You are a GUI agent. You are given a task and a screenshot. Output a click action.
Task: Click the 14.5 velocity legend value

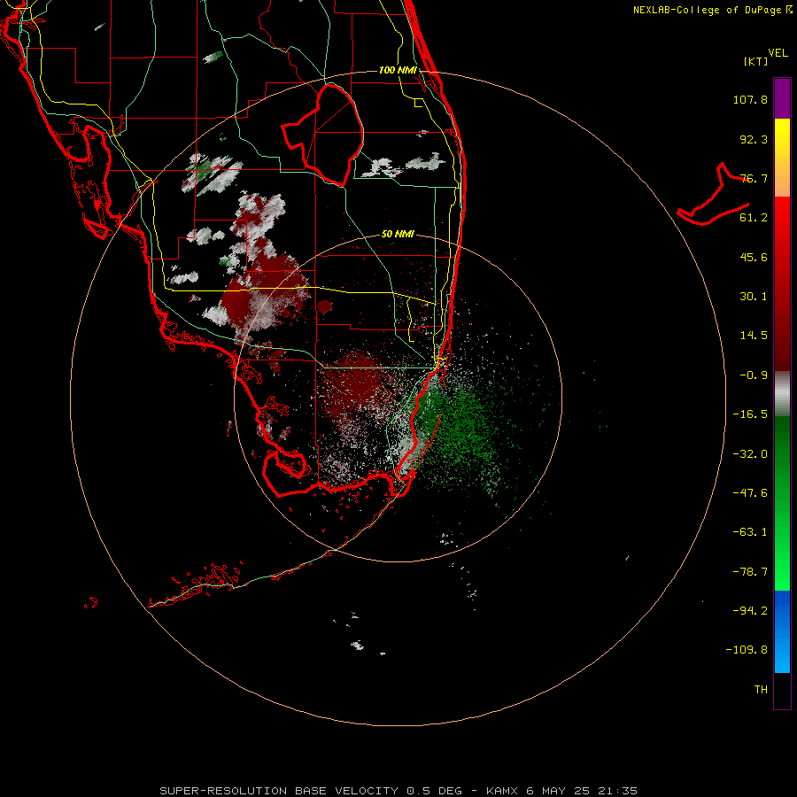[x=754, y=336]
